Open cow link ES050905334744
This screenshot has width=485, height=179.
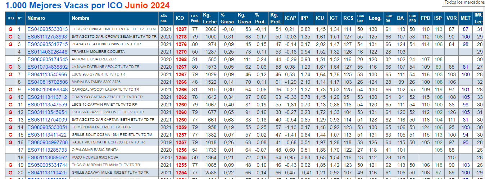pyautogui.click(x=47, y=165)
